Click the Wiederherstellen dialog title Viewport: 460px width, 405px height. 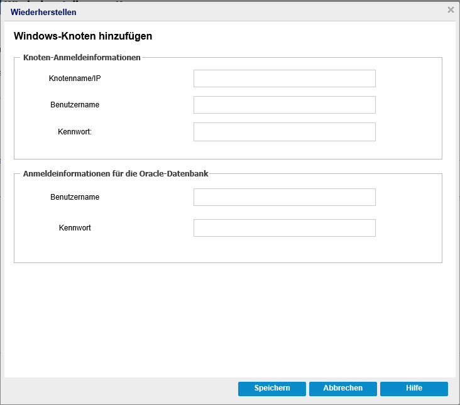[43, 12]
